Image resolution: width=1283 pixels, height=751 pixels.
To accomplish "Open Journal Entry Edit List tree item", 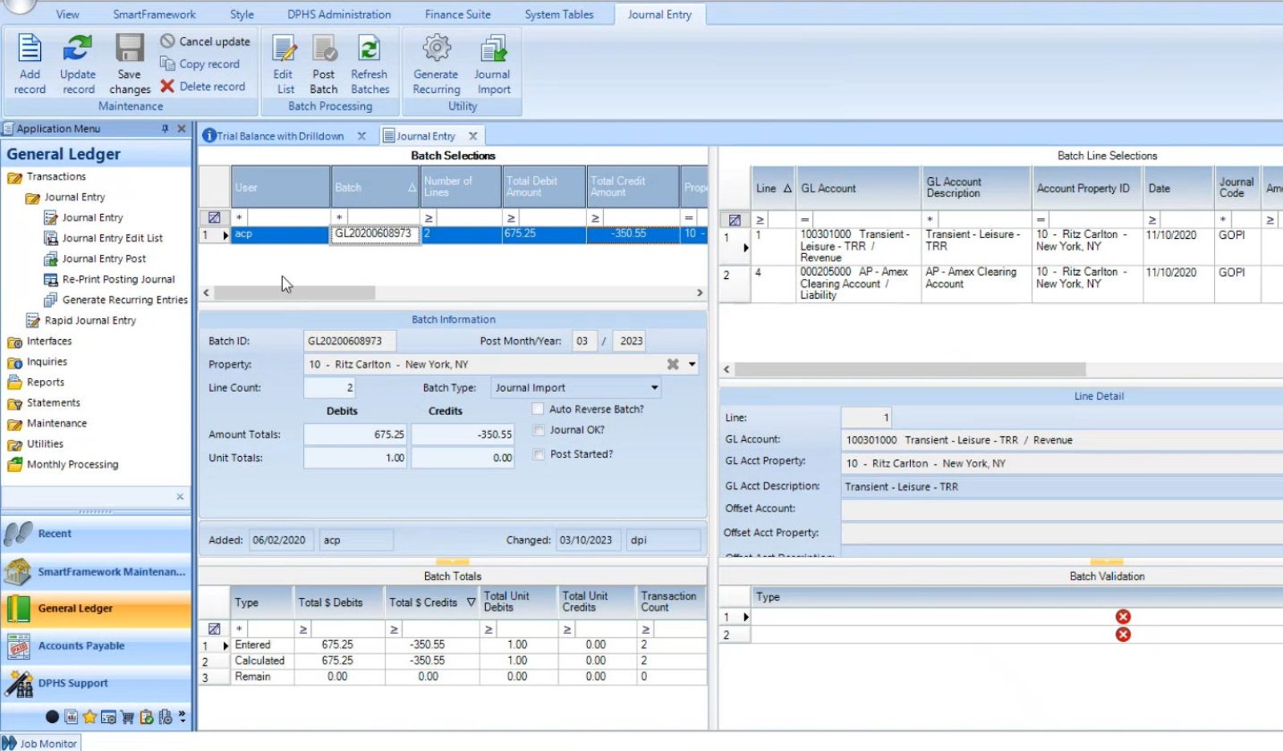I will [x=112, y=238].
